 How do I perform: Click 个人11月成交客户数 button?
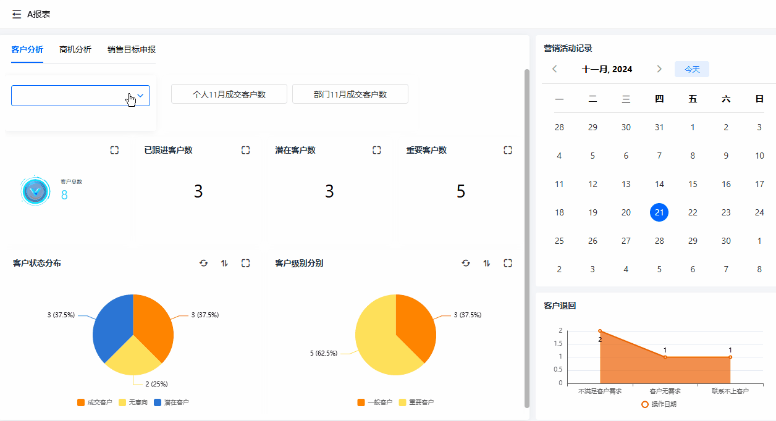tap(229, 94)
